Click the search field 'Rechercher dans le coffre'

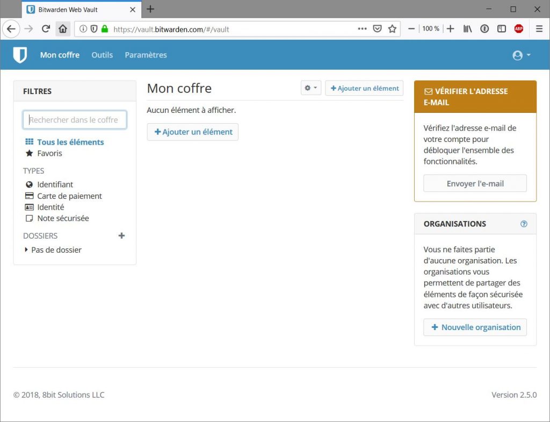(75, 120)
